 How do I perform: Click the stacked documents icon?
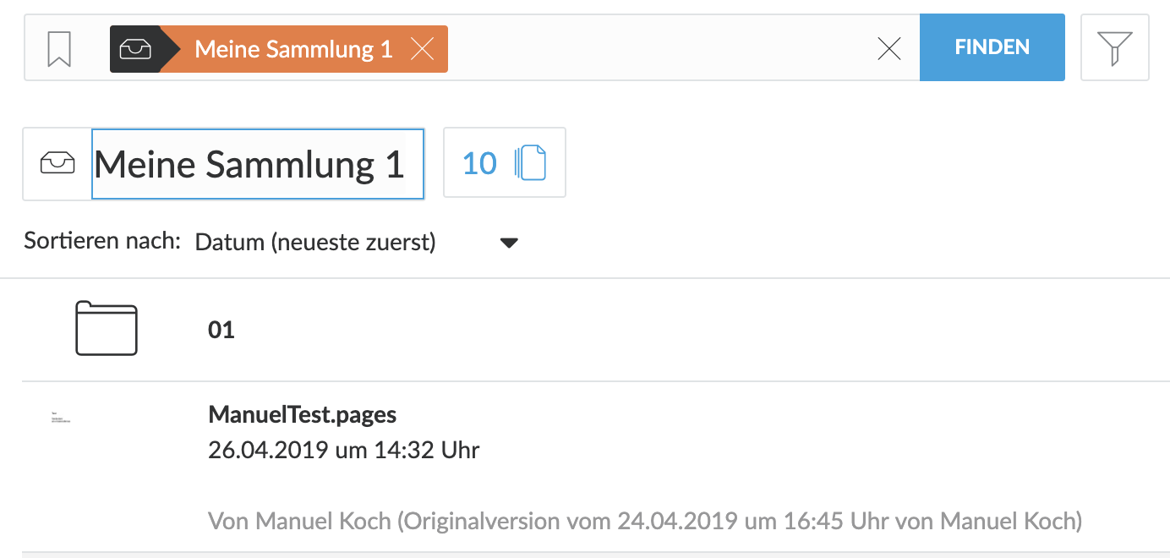(x=530, y=163)
